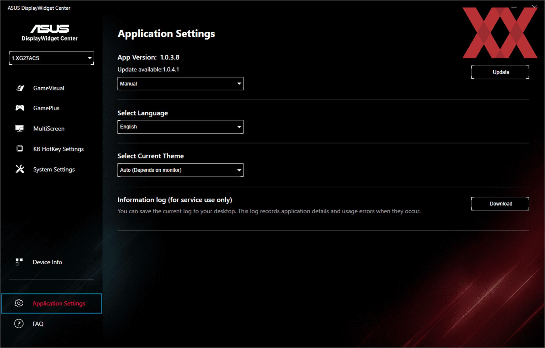Click the Download log button
Viewport: 545px width, 348px height.
[500, 204]
